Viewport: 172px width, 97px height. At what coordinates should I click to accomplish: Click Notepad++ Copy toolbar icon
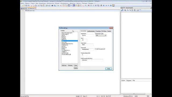[41, 5]
